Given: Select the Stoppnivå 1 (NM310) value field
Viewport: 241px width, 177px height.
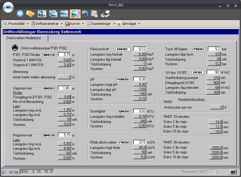Looking at the screenshot, I should [64, 65].
